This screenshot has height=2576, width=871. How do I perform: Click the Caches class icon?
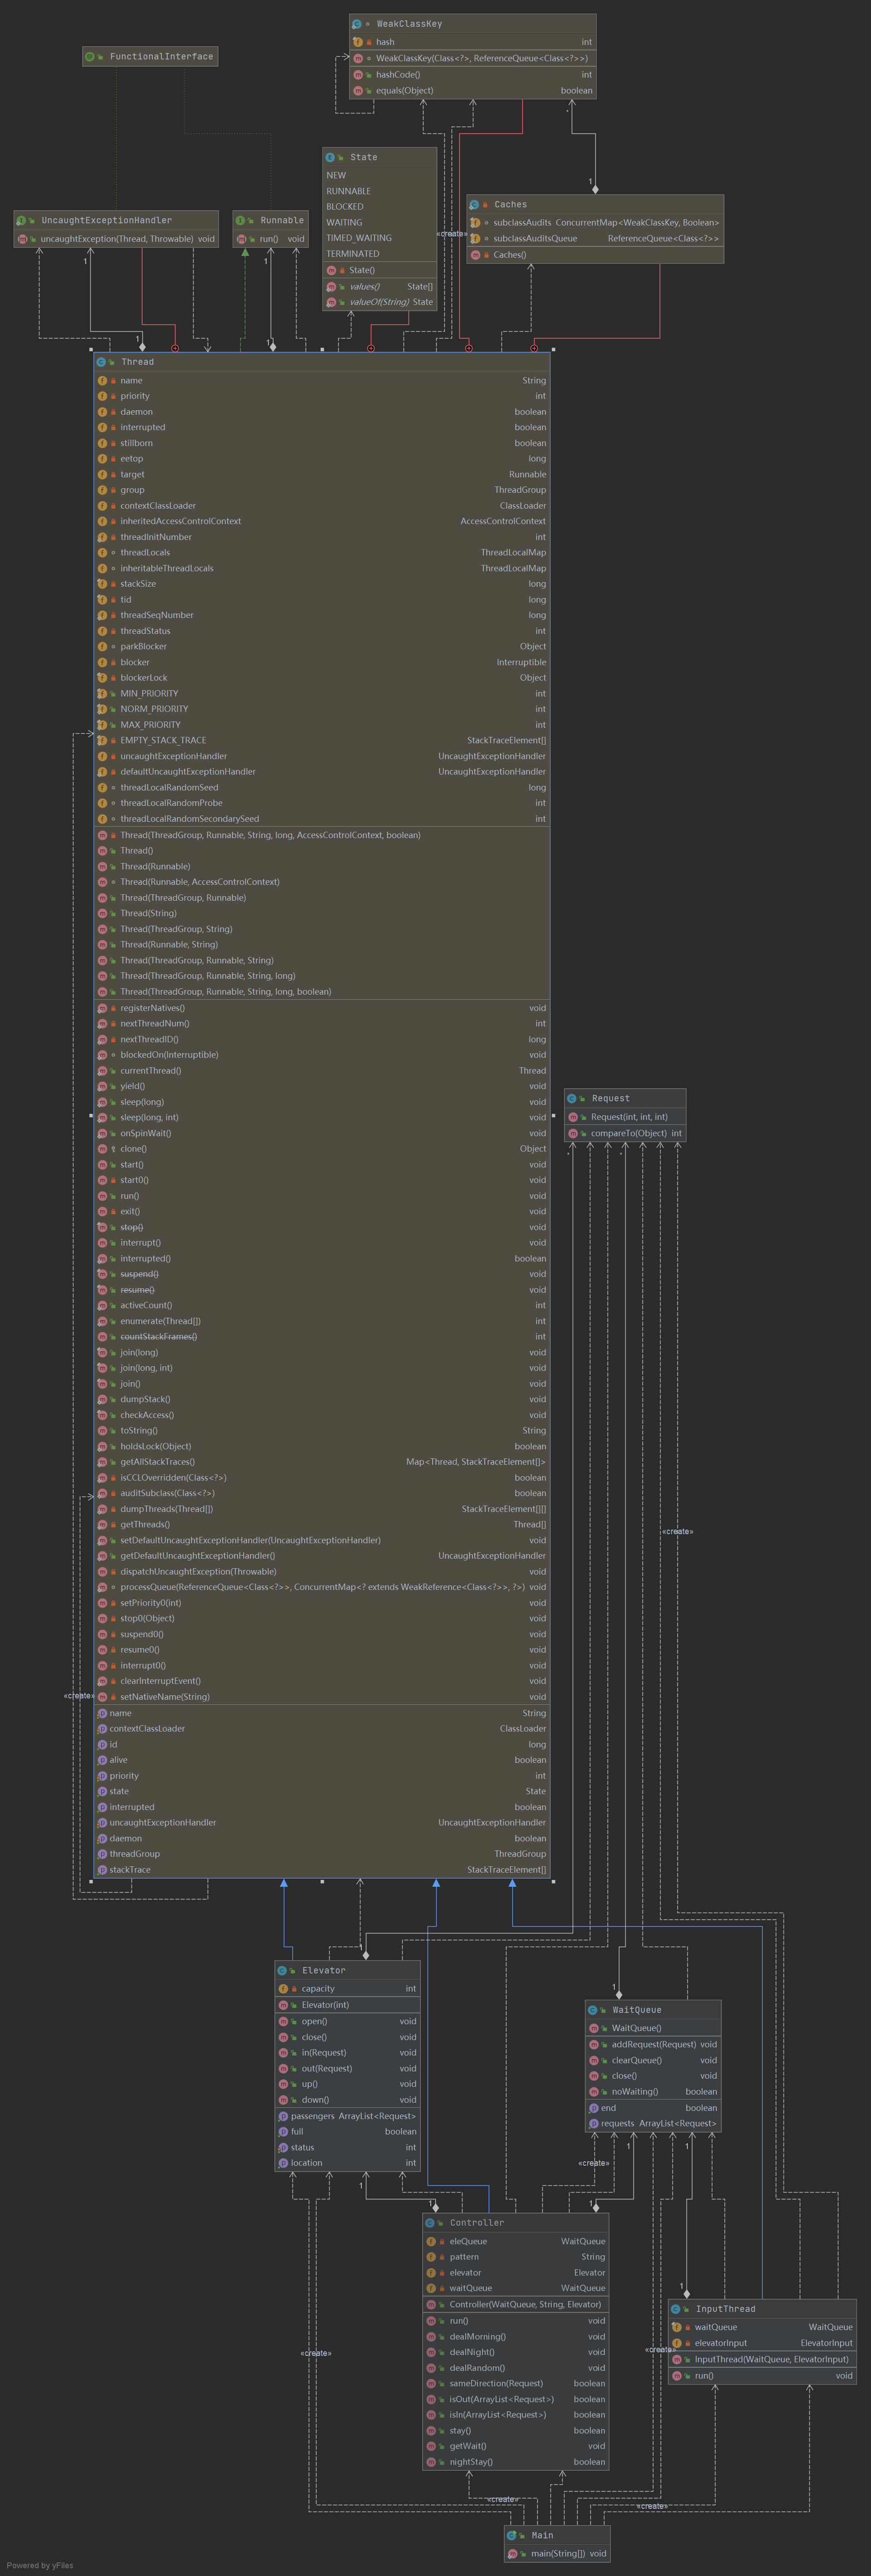click(x=474, y=204)
